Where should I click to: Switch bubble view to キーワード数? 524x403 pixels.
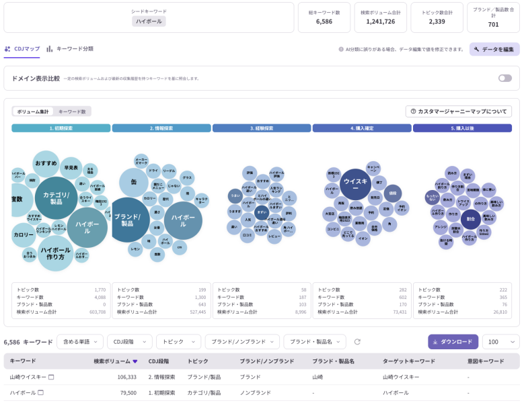point(72,111)
